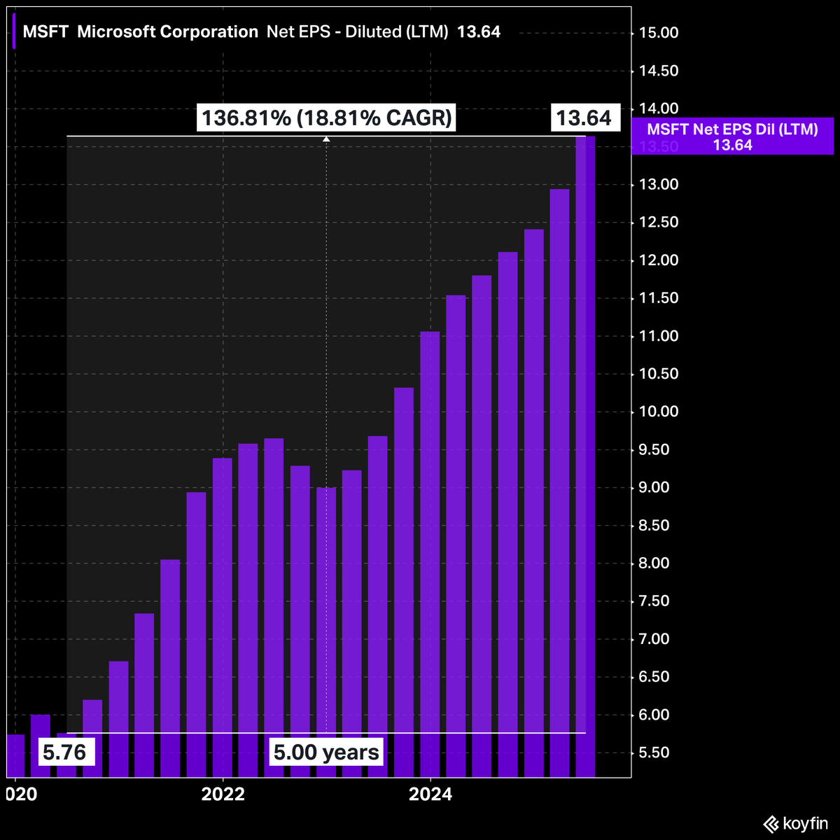Click the 15.00 y-axis label
The image size is (840, 840).
[659, 33]
